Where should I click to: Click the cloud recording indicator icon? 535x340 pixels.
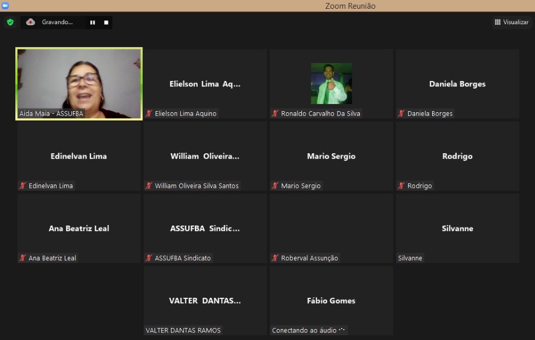tap(31, 22)
